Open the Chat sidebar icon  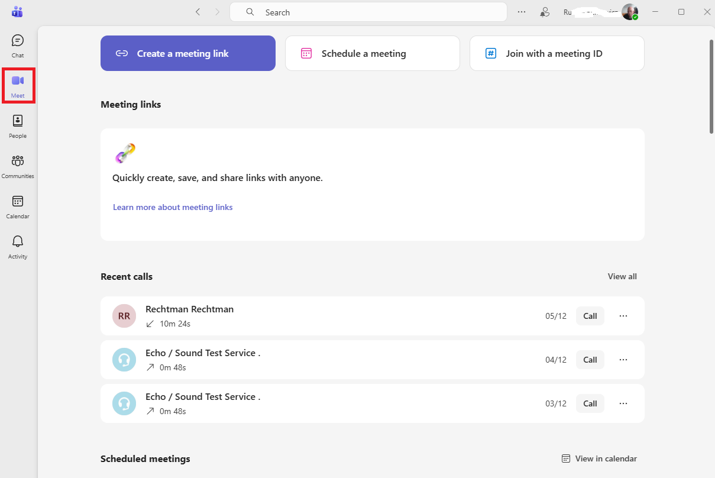click(x=18, y=46)
